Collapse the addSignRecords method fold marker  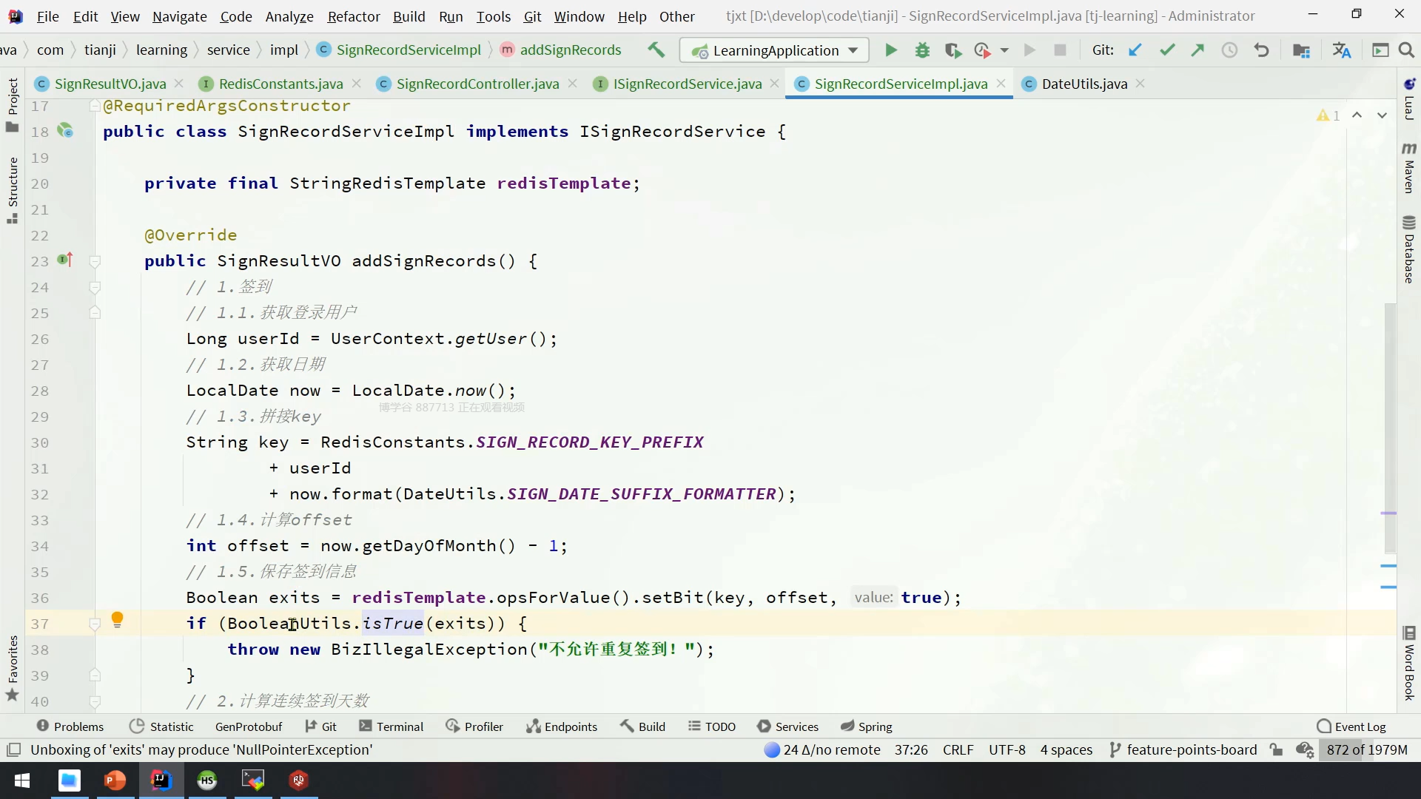95,261
